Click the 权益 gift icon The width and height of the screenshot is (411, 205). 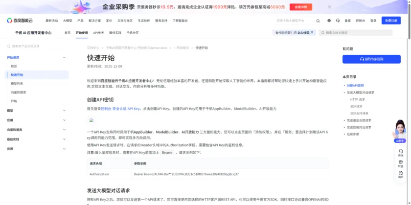coord(401,163)
